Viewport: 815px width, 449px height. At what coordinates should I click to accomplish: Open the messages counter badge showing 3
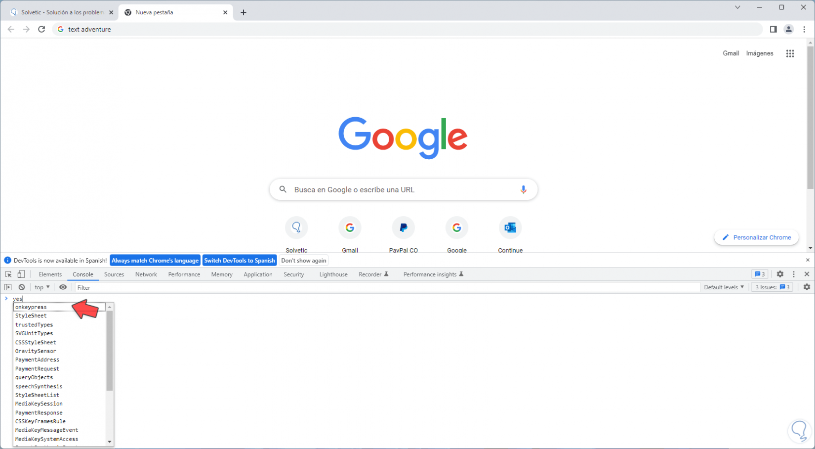(x=760, y=274)
